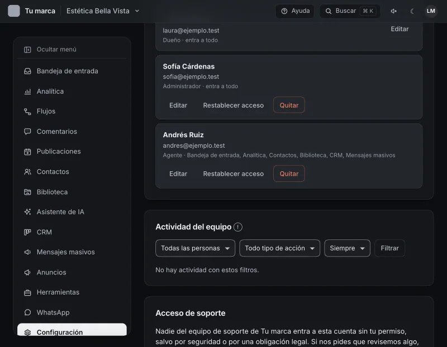Open Bandeja de entrada inbox icon
The height and width of the screenshot is (347, 447).
27,71
